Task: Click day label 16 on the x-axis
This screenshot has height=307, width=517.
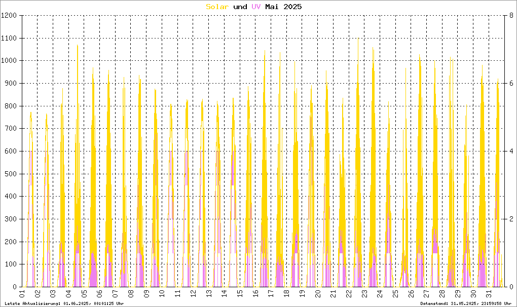Action: (x=255, y=293)
